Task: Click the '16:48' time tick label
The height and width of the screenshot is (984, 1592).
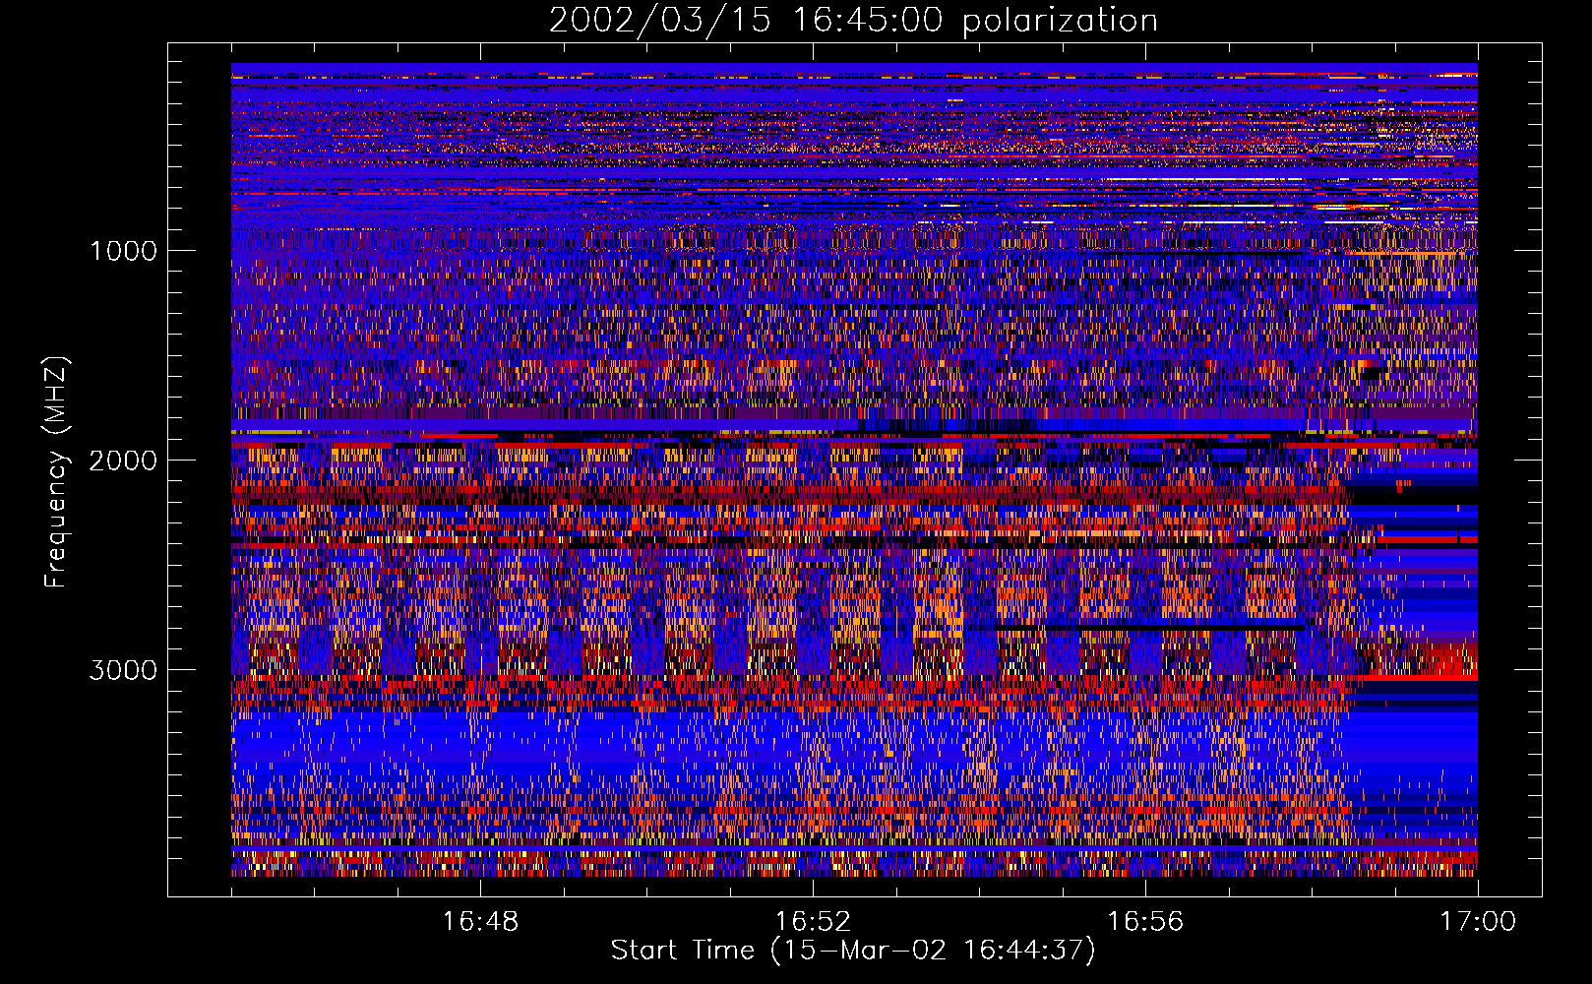Action: 480,922
